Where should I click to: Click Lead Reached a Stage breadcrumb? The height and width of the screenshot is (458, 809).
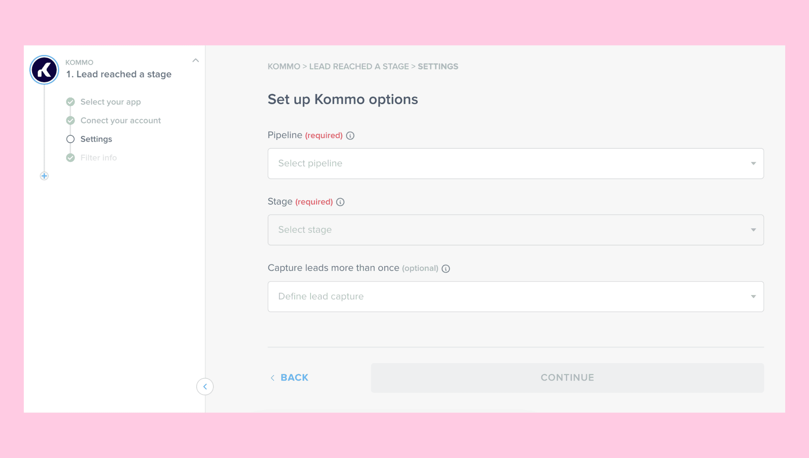tap(359, 67)
